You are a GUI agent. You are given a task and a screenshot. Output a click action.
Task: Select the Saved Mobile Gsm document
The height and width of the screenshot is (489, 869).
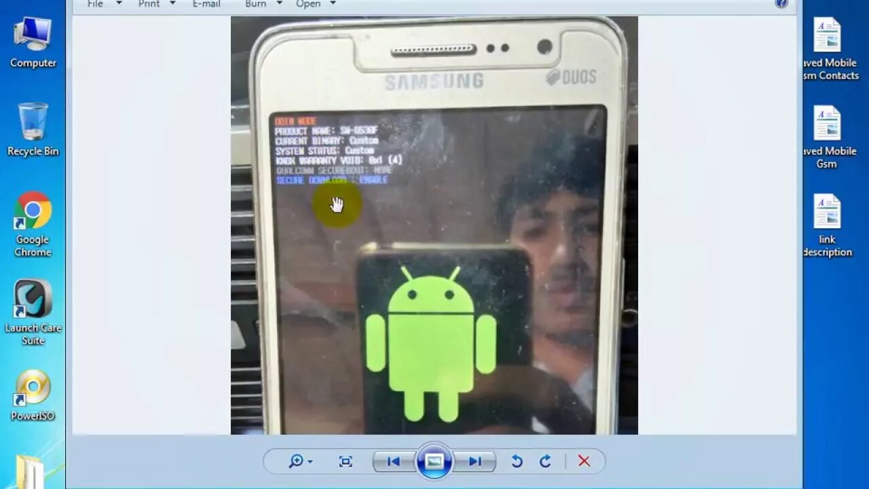[x=828, y=137]
